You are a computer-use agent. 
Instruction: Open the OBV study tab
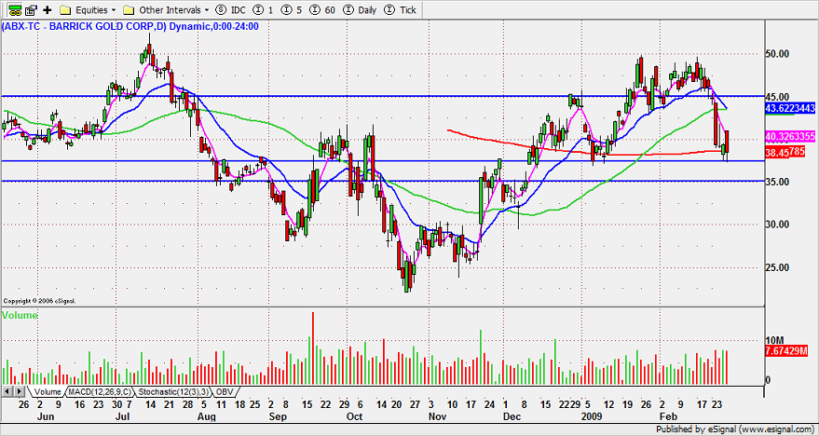click(224, 391)
